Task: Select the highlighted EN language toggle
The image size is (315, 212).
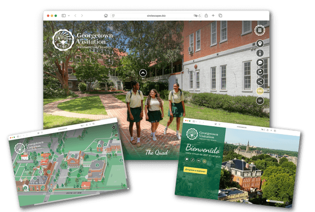Action: pos(260,90)
